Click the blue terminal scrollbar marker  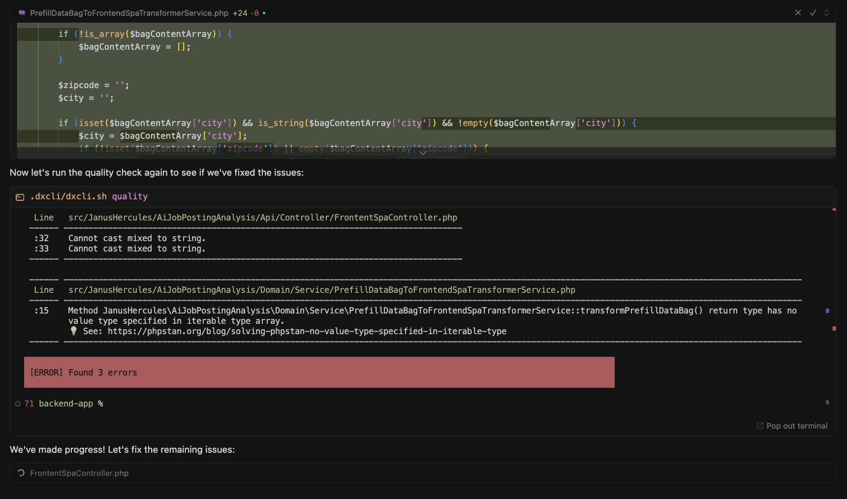tap(827, 311)
